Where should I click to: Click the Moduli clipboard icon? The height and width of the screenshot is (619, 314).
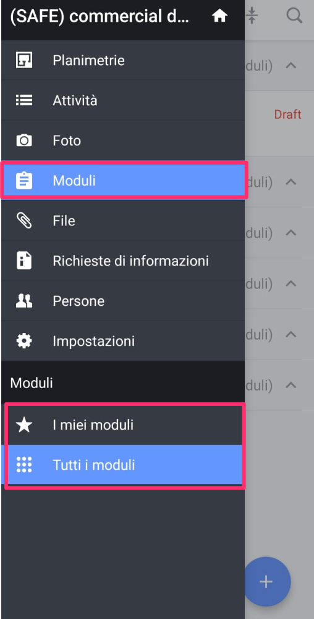point(24,181)
